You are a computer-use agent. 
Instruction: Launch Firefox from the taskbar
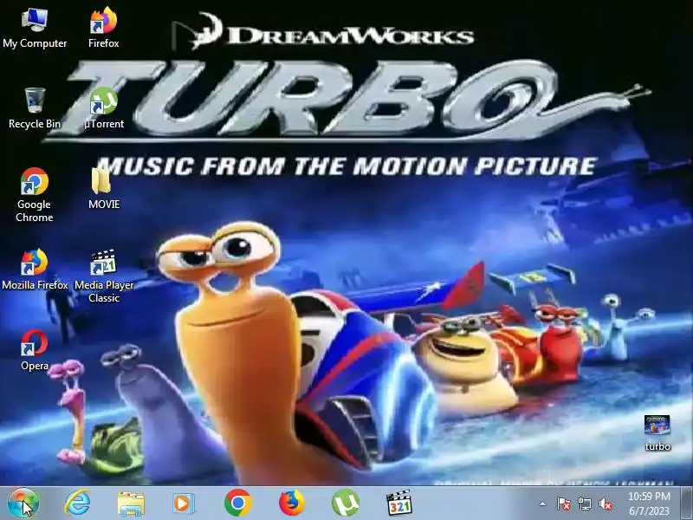pyautogui.click(x=292, y=504)
